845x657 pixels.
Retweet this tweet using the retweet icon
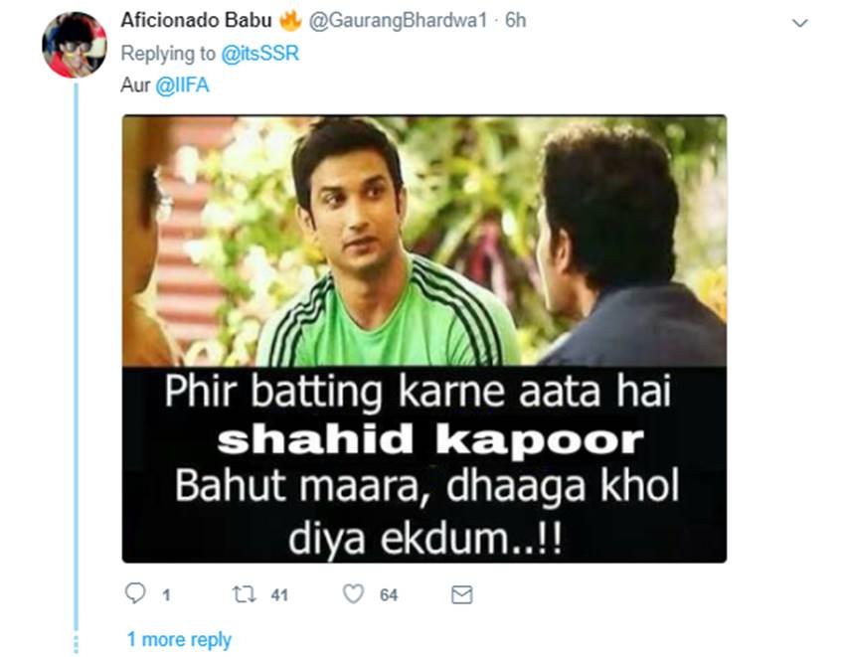point(244,594)
